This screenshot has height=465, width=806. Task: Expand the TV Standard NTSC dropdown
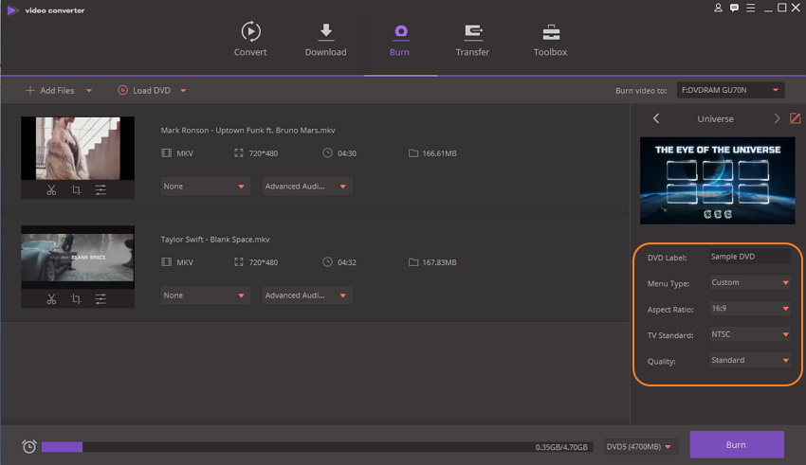click(x=750, y=334)
